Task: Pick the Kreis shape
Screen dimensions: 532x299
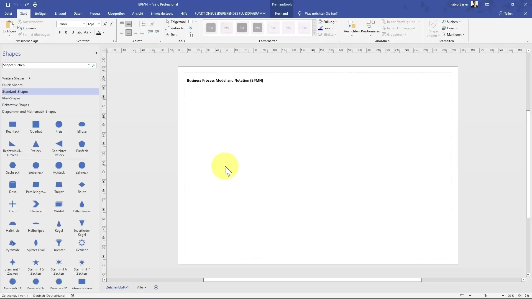Action: click(x=59, y=127)
